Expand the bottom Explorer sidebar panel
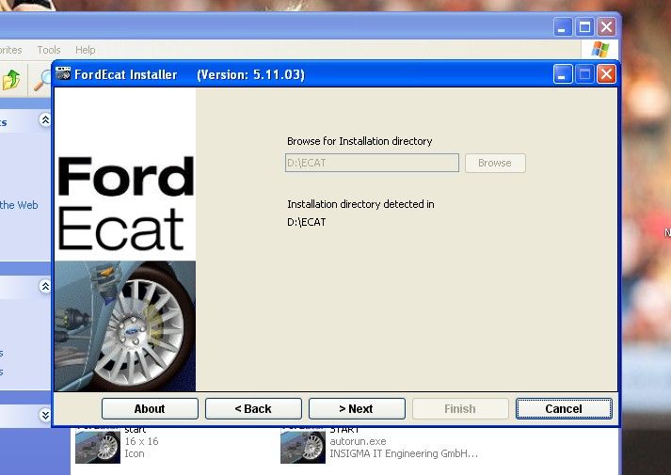This screenshot has height=475, width=671. [45, 415]
